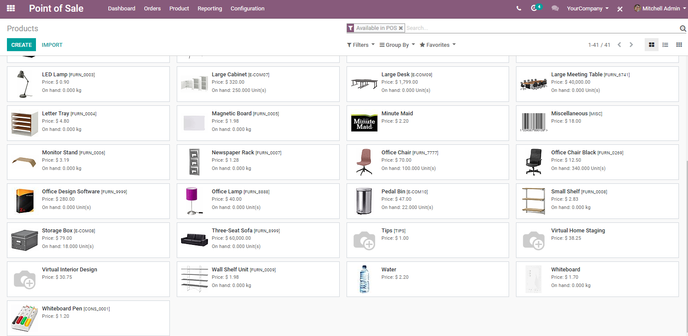Switch to kanban view
This screenshot has width=688, height=336.
pyautogui.click(x=651, y=45)
